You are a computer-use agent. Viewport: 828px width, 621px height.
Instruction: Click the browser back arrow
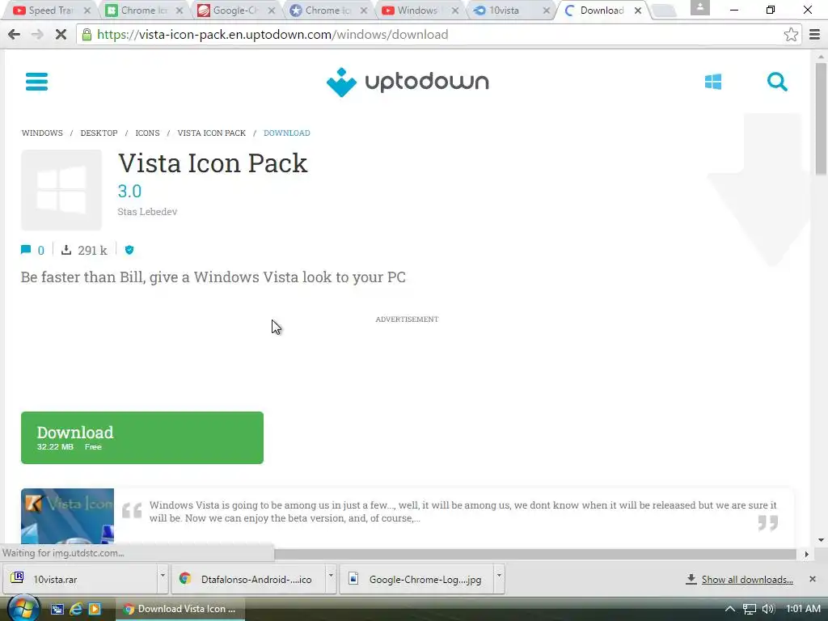pyautogui.click(x=15, y=35)
